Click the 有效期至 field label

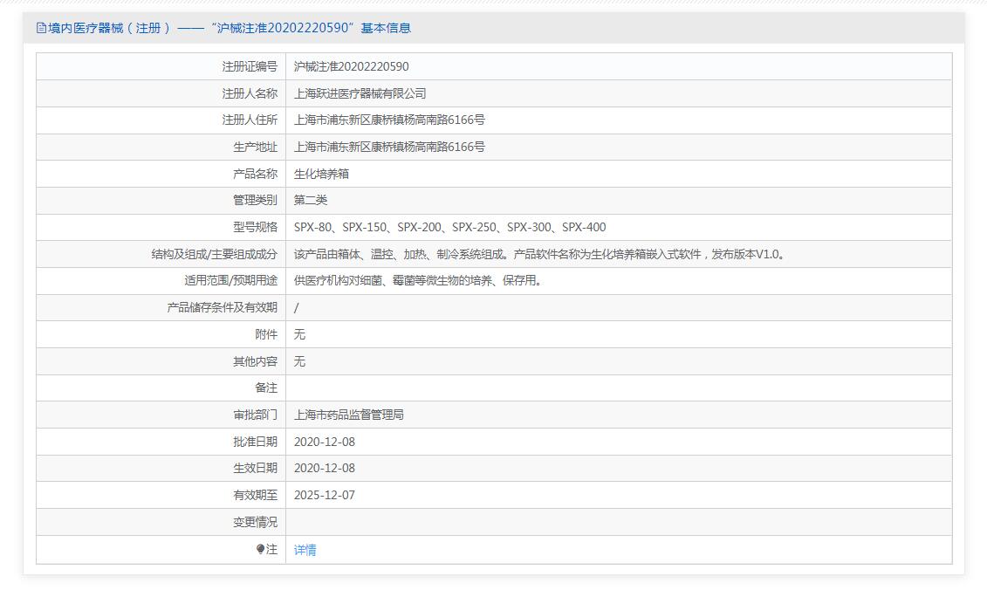255,496
